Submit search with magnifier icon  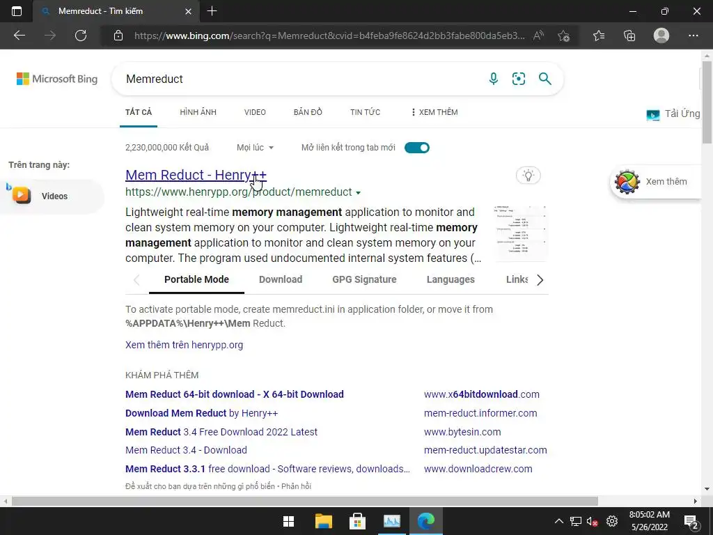point(544,79)
